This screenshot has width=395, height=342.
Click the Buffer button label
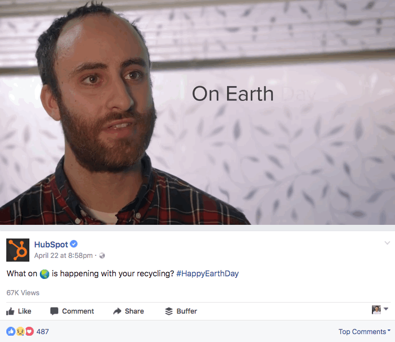[x=187, y=311]
